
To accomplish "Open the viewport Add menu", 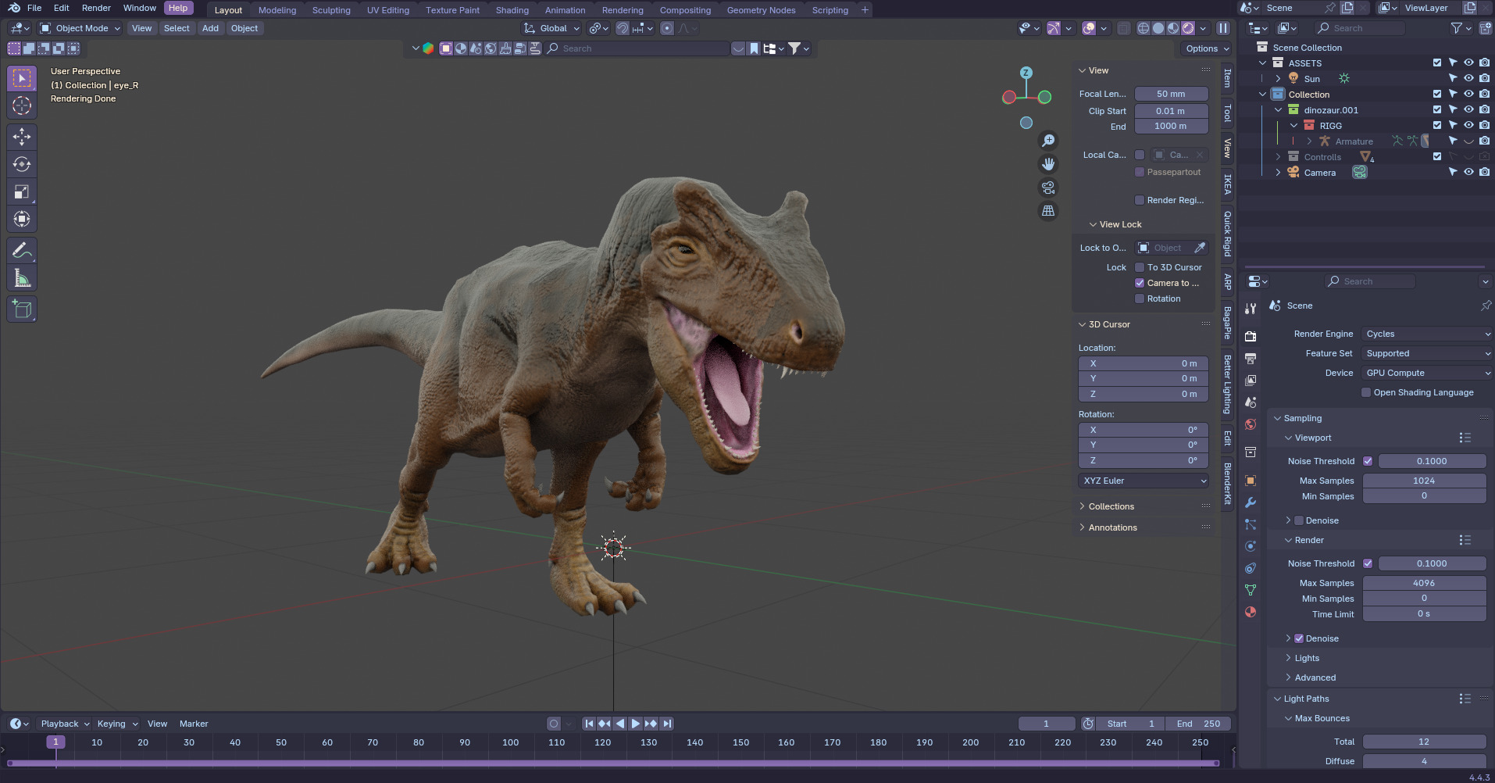I will coord(210,28).
